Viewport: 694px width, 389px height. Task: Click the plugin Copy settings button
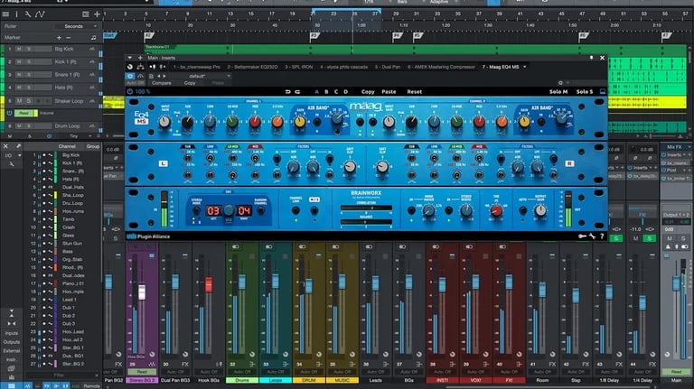tap(368, 91)
